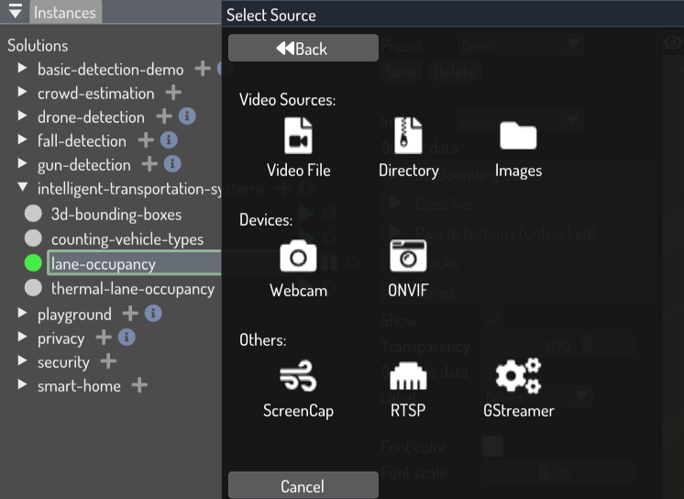Choose the ONVIF camera device
The height and width of the screenshot is (499, 684).
(408, 268)
